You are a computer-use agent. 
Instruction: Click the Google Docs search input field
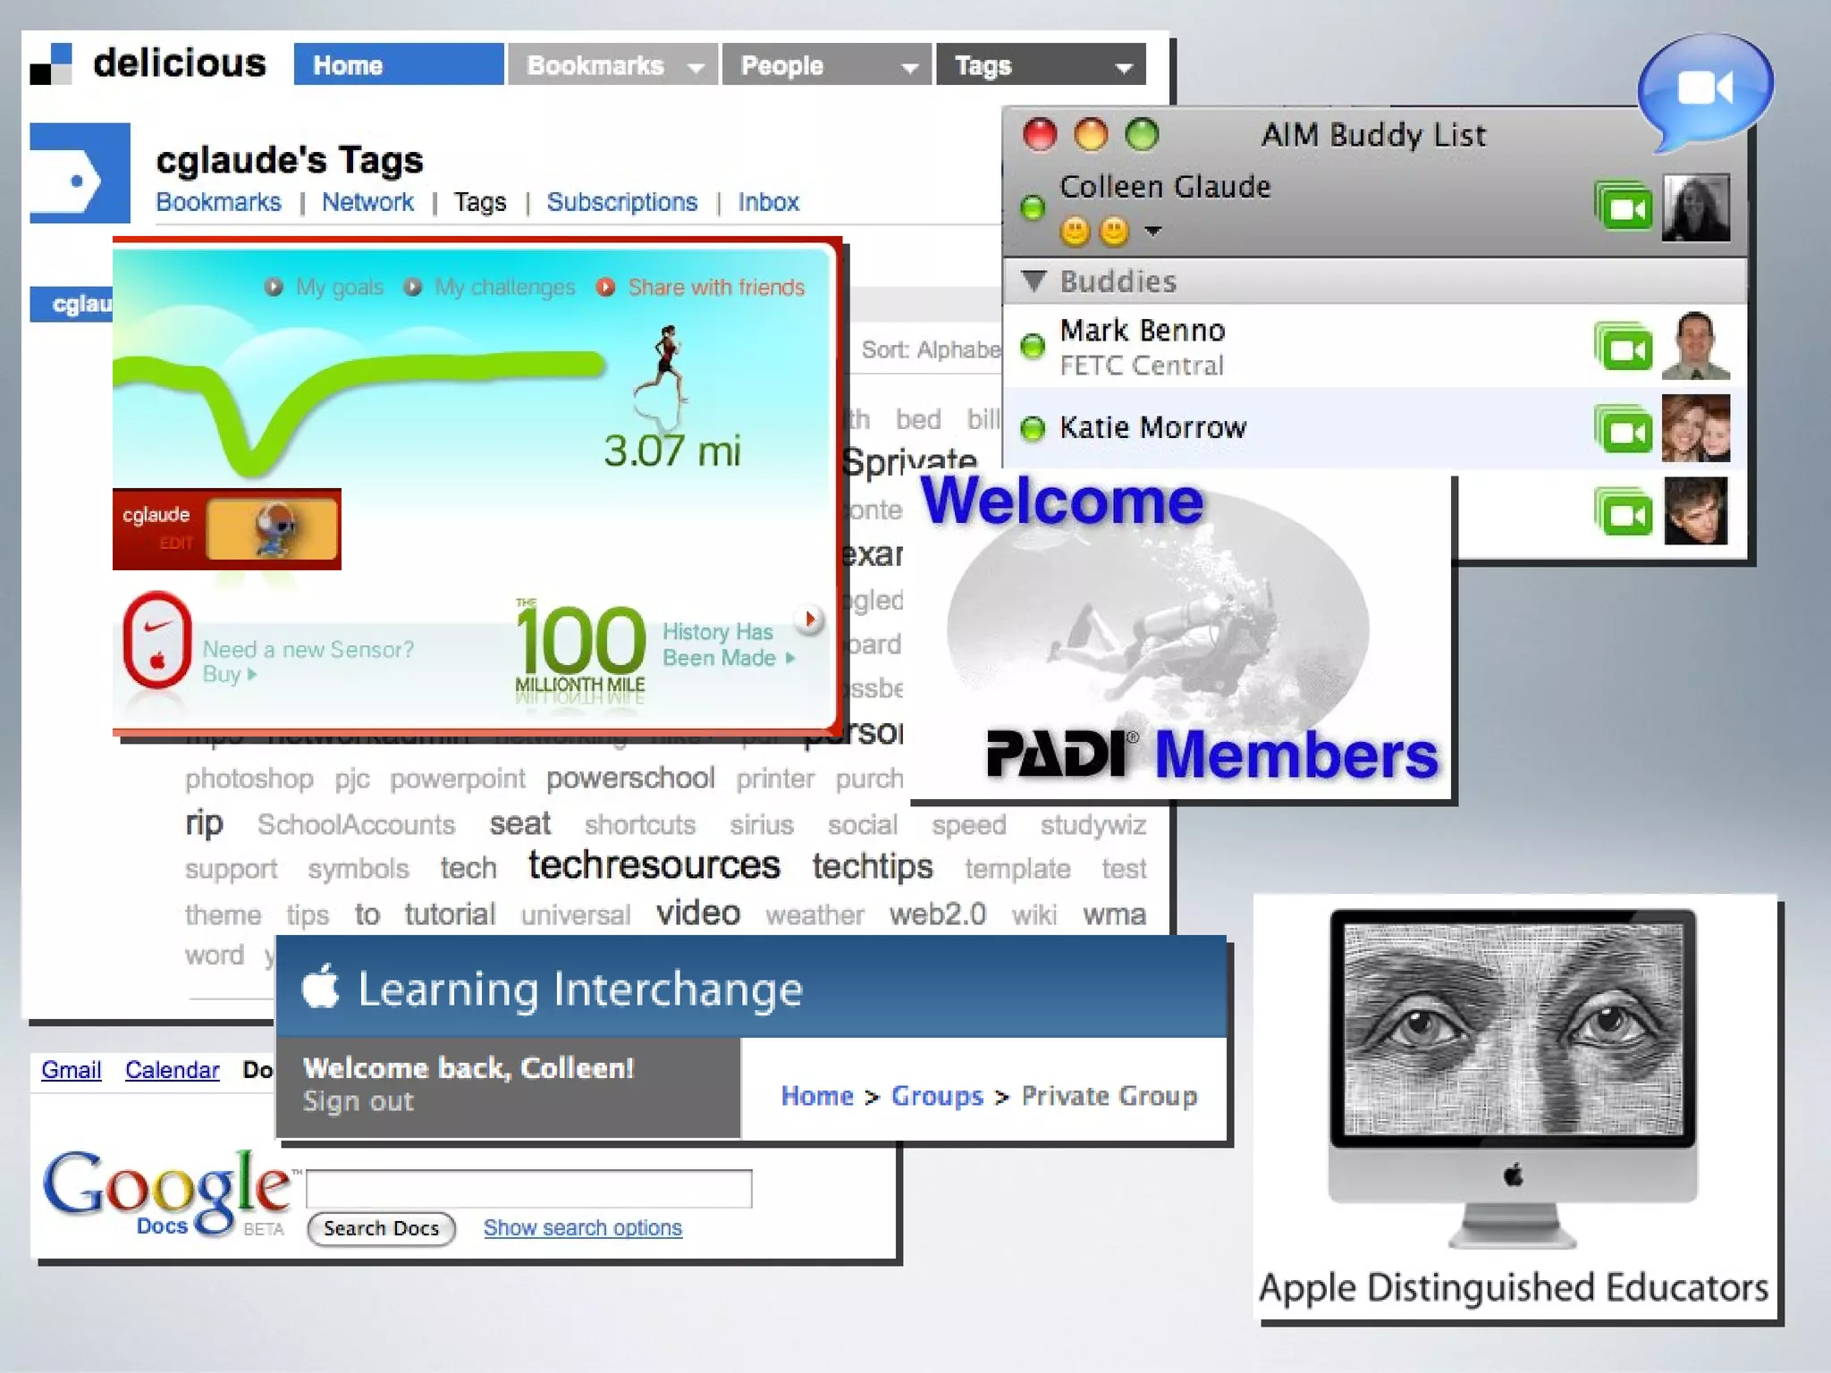(528, 1189)
